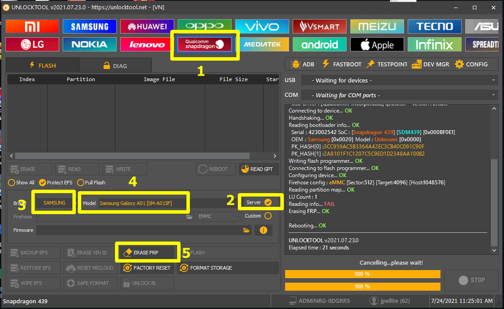The image size is (504, 309).
Task: Click the ERASE partition button
Action: tap(29, 169)
